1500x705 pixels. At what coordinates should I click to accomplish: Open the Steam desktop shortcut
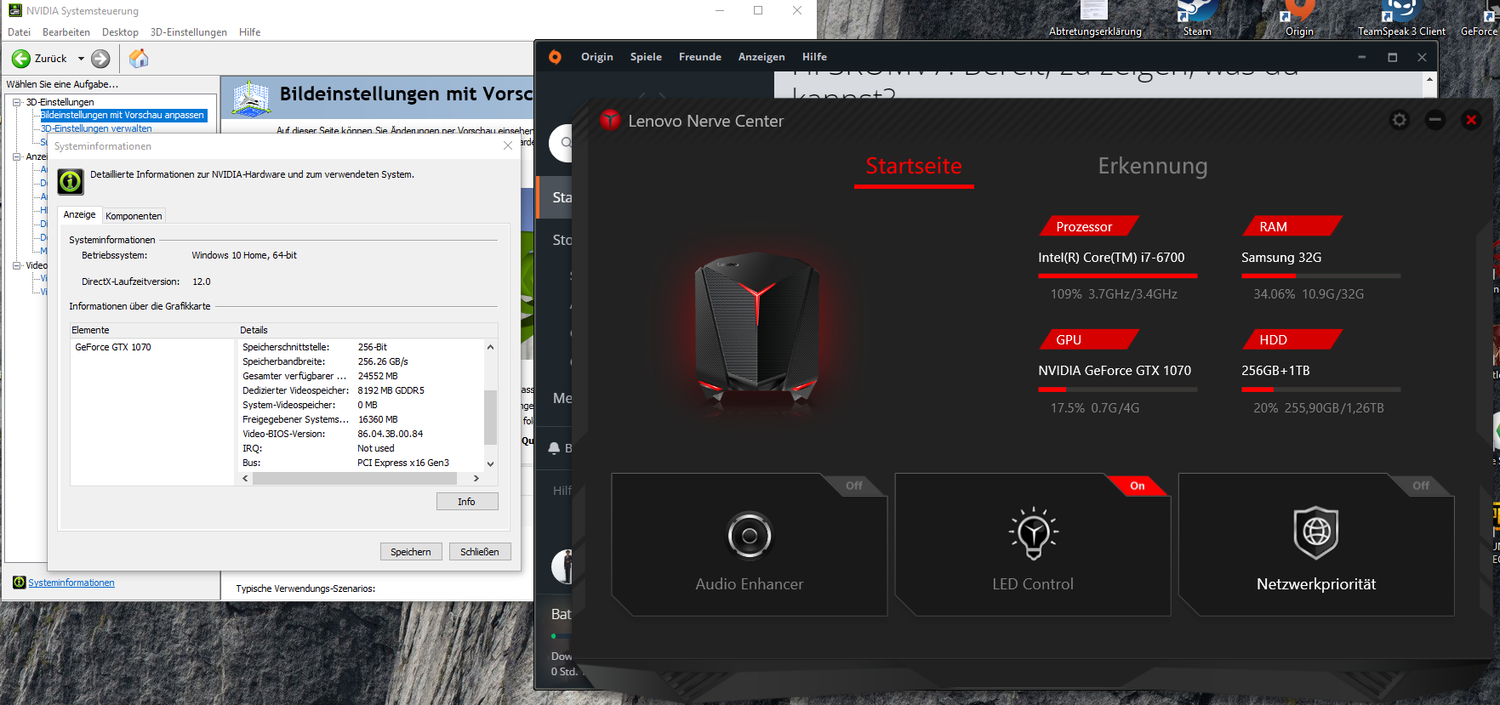(x=1197, y=19)
